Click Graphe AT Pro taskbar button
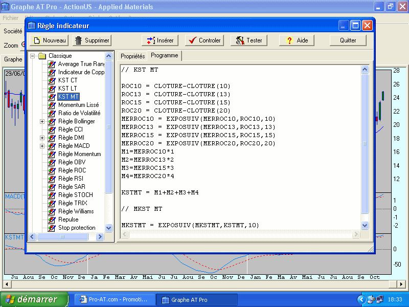This screenshot has width=409, height=307. pyautogui.click(x=197, y=300)
